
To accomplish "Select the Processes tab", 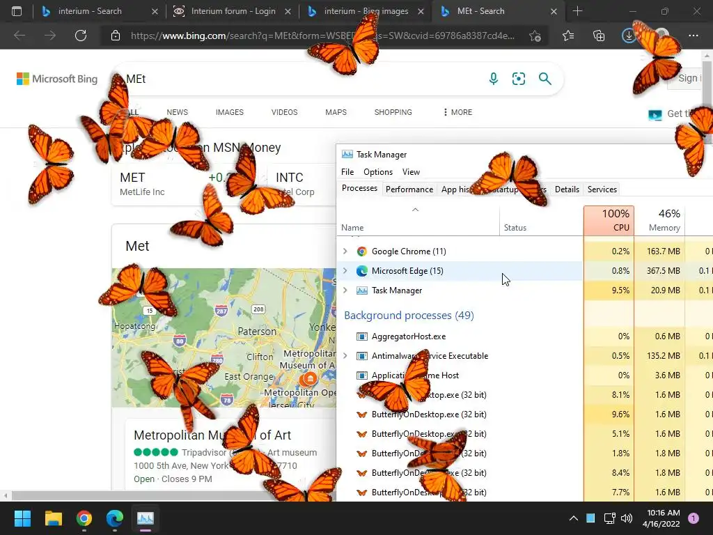I will (x=360, y=188).
